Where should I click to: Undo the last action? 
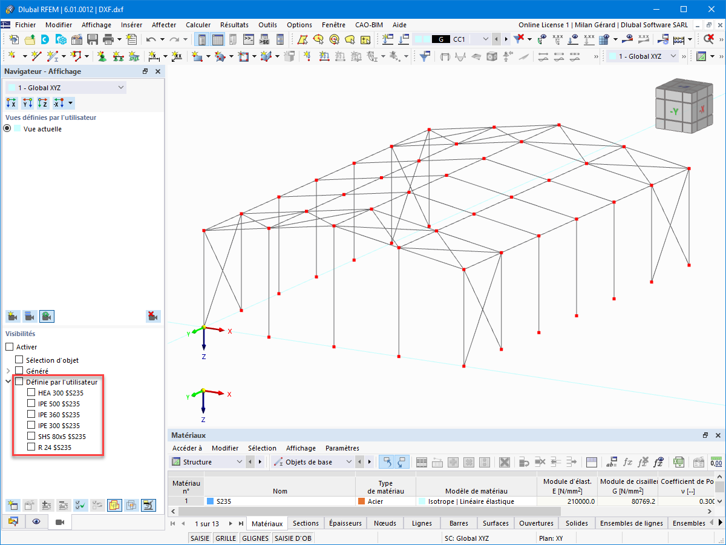(x=151, y=39)
